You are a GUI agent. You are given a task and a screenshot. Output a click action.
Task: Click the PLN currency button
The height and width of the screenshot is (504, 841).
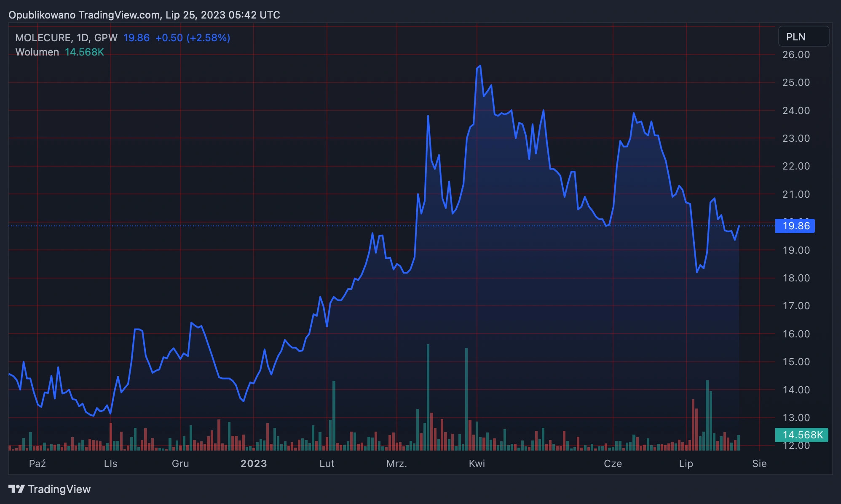point(804,37)
